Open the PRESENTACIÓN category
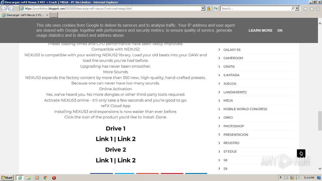322x181 pixels. coord(236,135)
